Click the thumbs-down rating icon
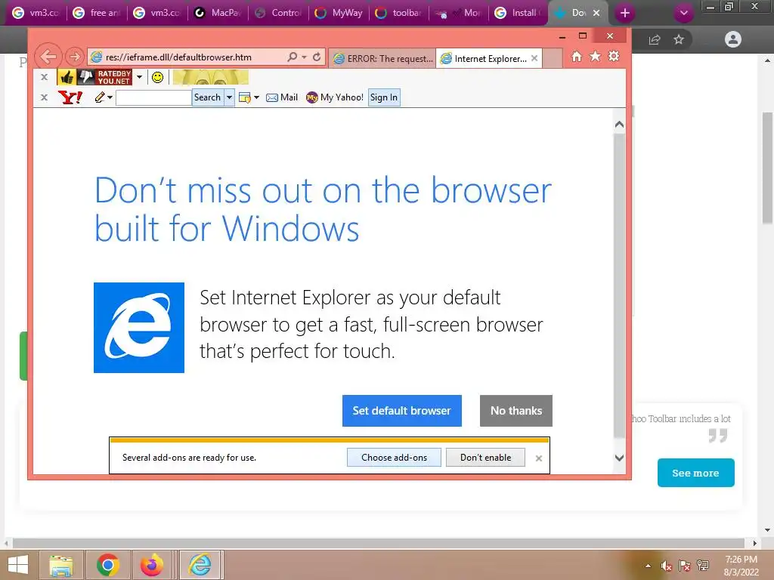This screenshot has width=774, height=580. tap(86, 77)
